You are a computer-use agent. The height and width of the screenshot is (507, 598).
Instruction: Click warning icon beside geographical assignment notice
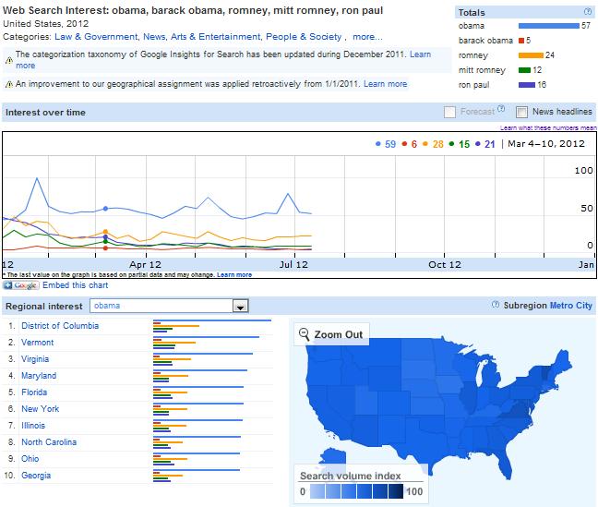[9, 84]
